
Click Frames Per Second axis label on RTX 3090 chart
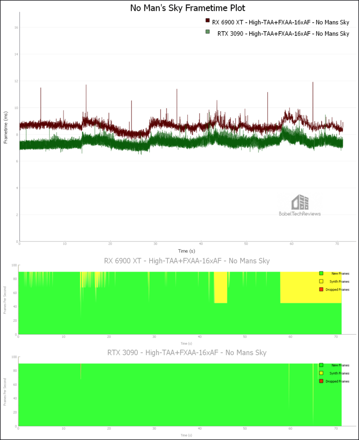5,392
